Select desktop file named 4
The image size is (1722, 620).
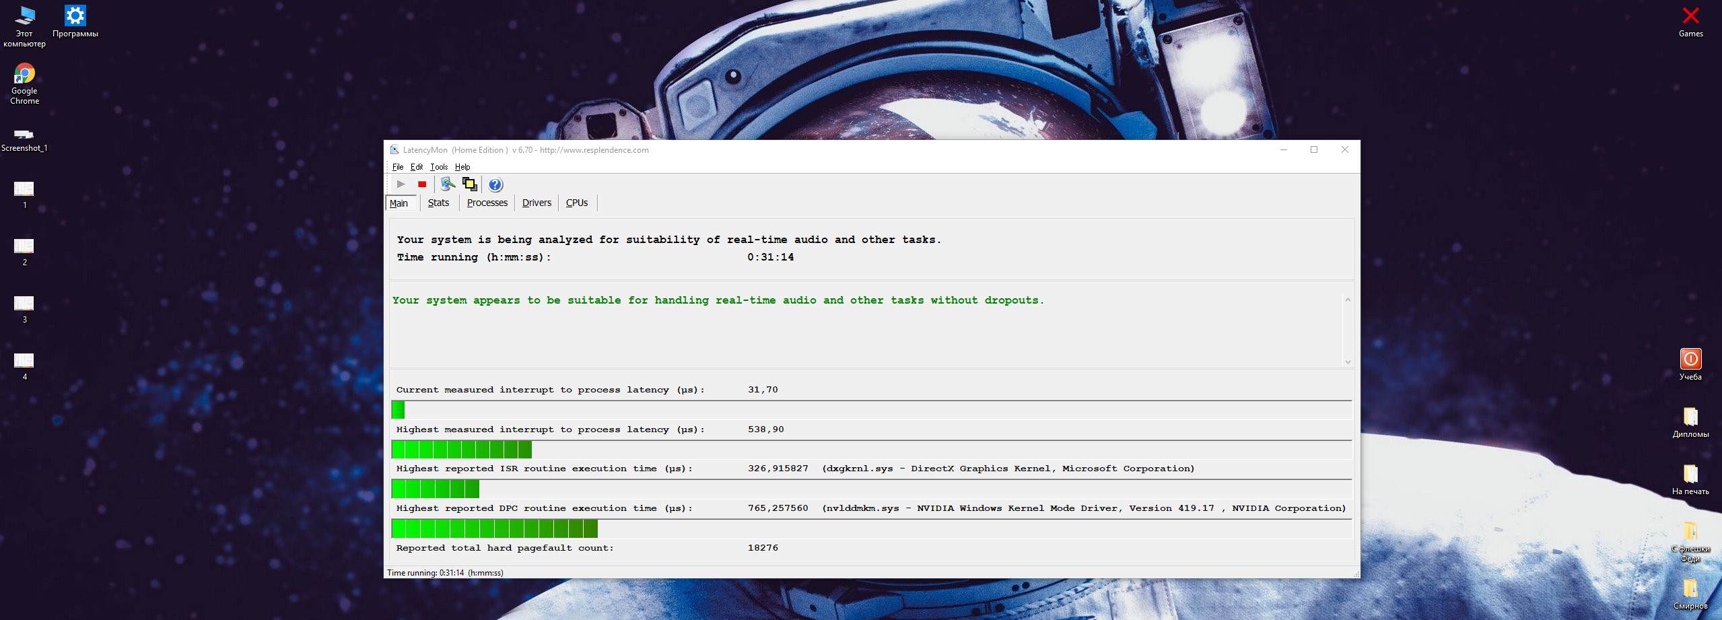click(24, 367)
